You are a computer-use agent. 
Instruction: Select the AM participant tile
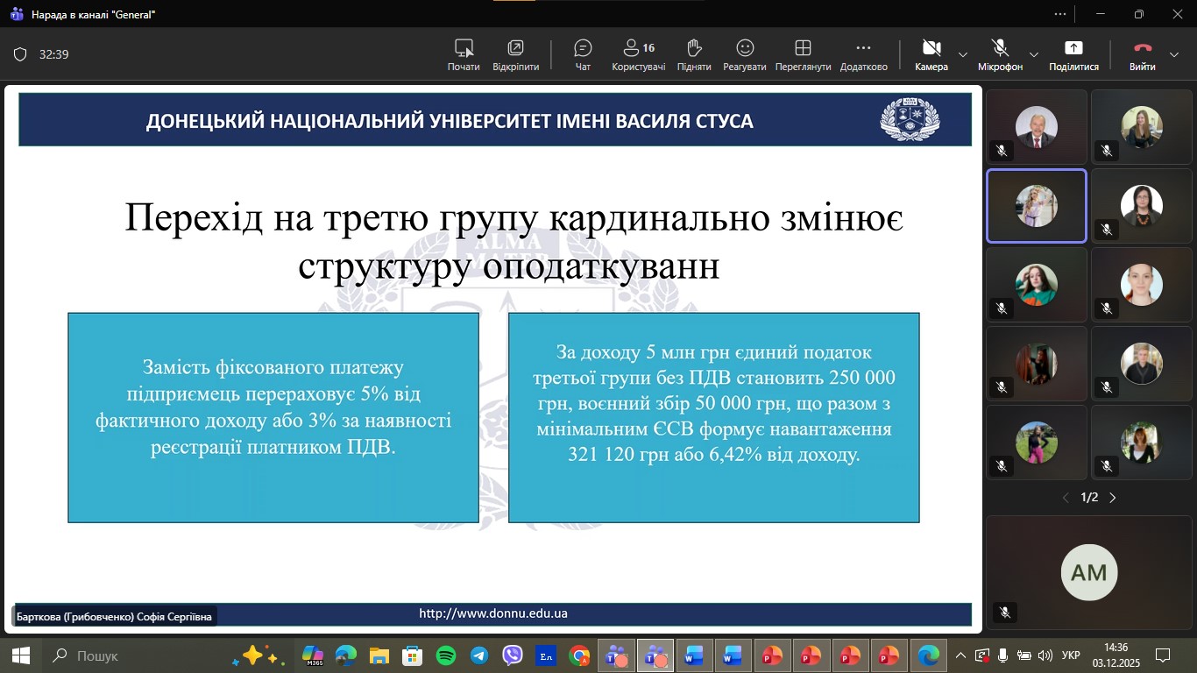[1089, 572]
